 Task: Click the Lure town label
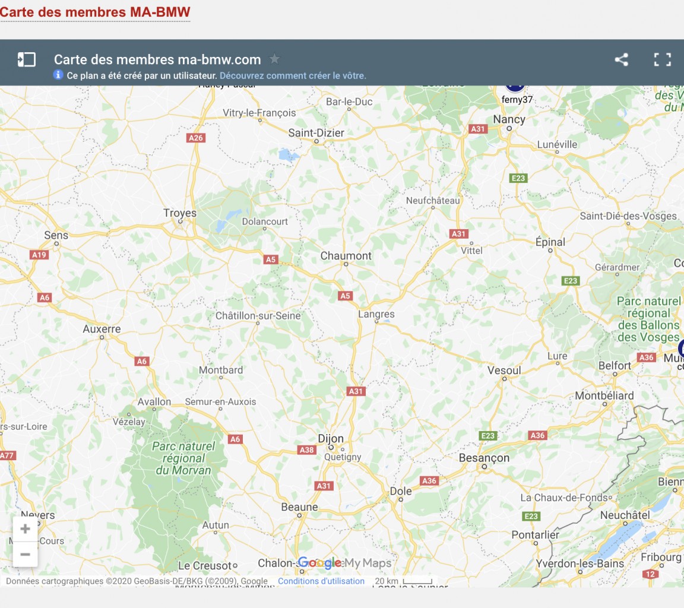coord(557,356)
